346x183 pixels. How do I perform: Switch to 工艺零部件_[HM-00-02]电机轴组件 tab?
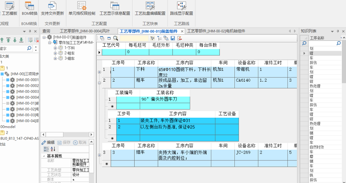(x=216, y=31)
